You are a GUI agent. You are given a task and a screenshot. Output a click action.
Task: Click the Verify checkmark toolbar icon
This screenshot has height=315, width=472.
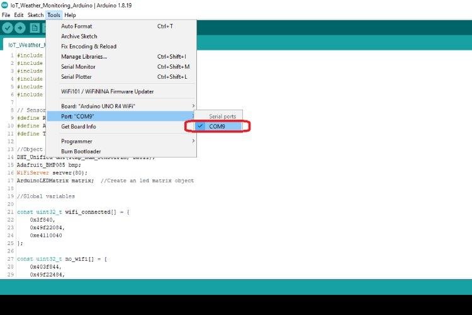(8, 28)
